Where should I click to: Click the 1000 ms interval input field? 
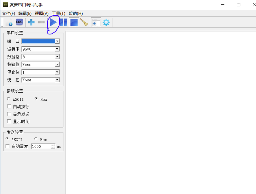(41, 147)
